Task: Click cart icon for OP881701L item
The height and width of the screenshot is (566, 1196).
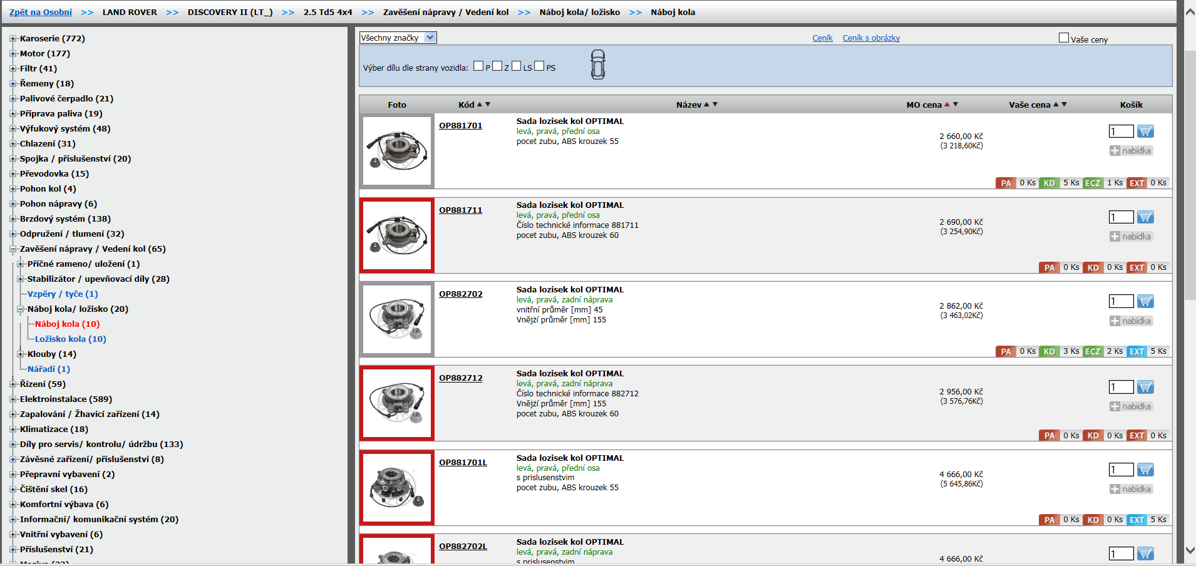Action: [1145, 470]
